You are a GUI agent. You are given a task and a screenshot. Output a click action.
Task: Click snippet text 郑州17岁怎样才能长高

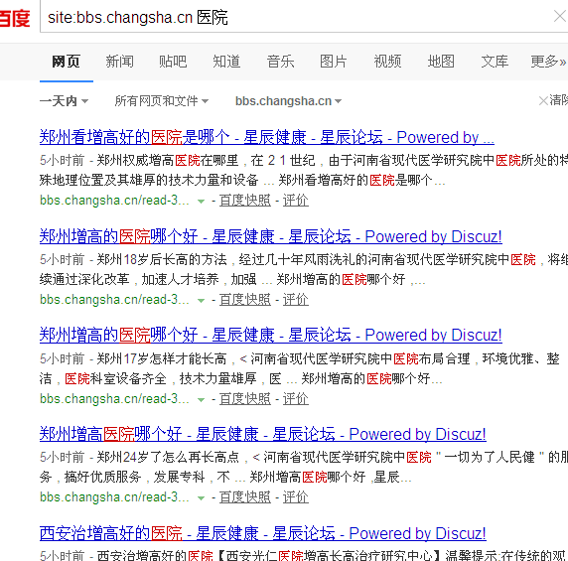tap(162, 358)
